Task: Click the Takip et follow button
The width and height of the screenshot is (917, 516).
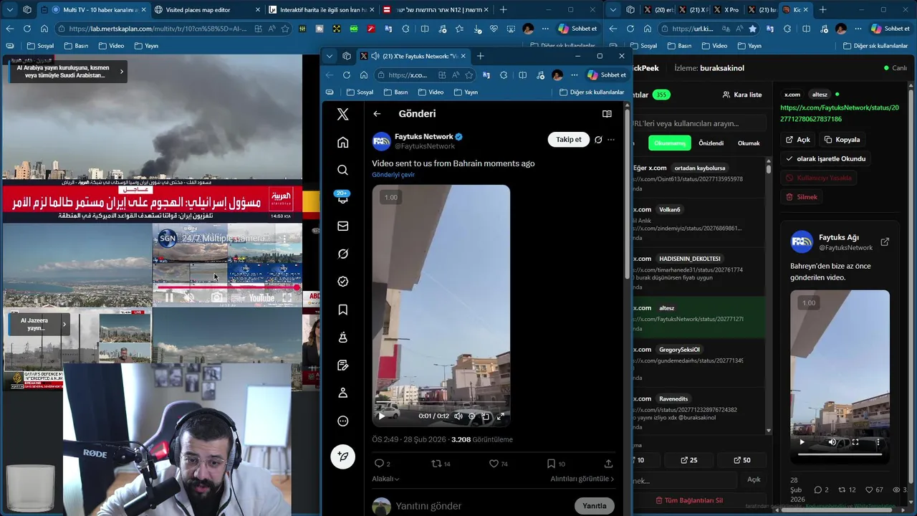Action: 568,140
